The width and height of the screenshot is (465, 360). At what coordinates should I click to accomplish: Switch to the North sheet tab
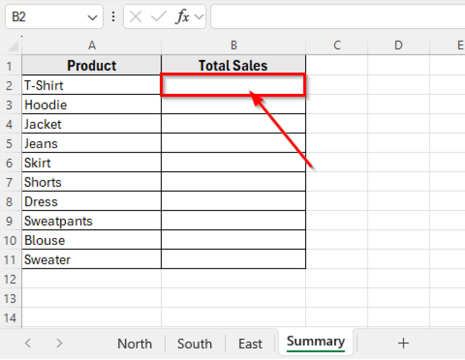(x=134, y=344)
